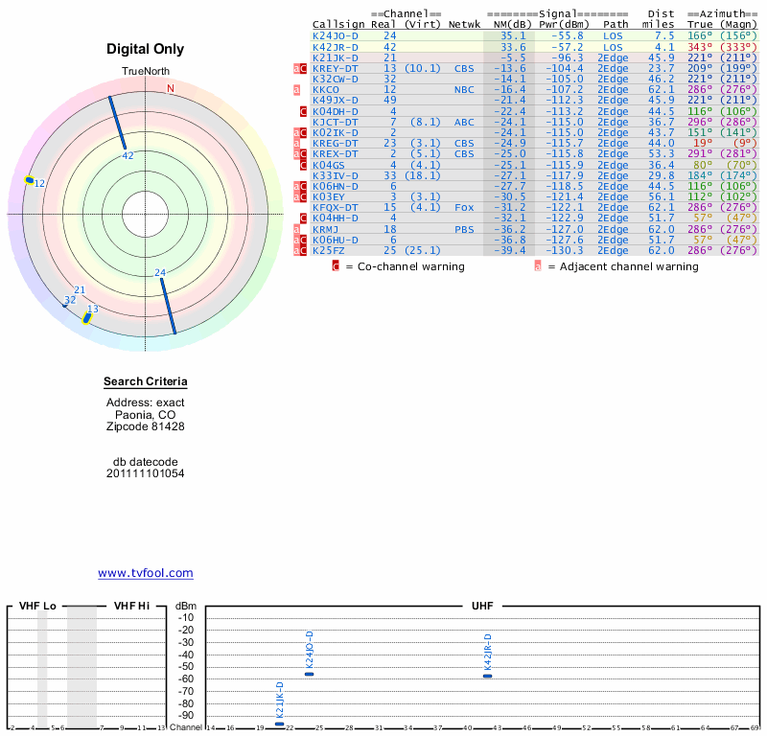Screen dimensions: 767x736
Task: Click the K25FZ callsign in the last row
Action: tap(332, 250)
